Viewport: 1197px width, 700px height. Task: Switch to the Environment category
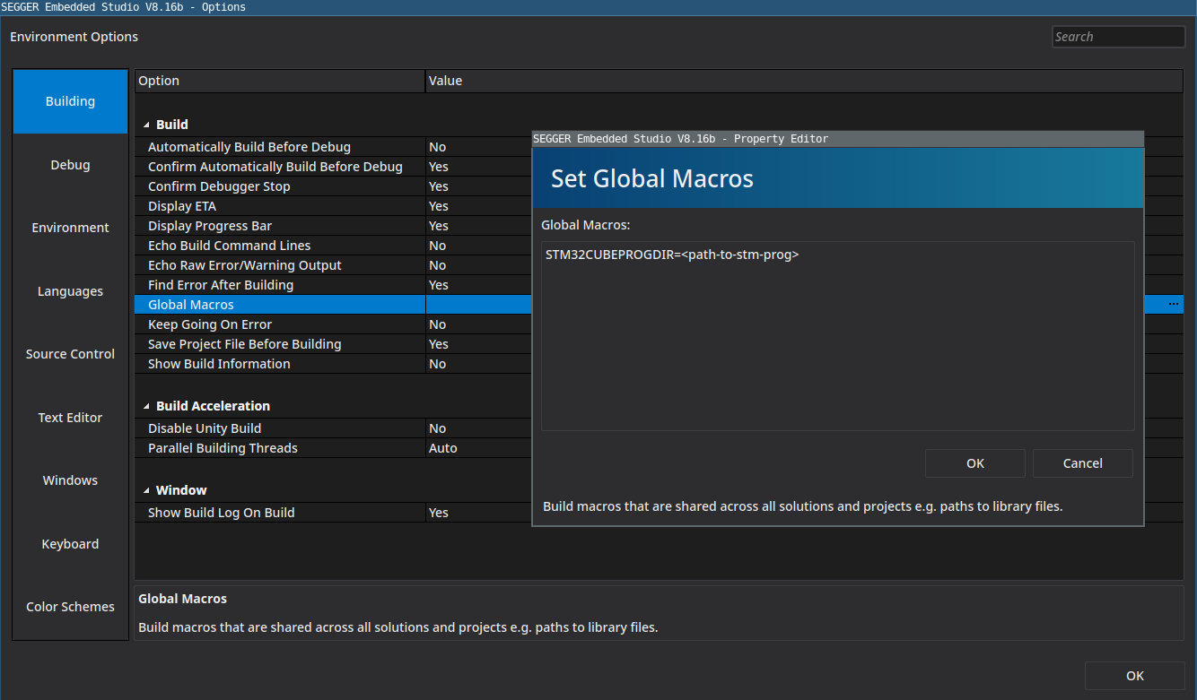pyautogui.click(x=70, y=228)
